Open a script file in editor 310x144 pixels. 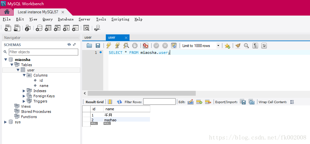(x=89, y=46)
